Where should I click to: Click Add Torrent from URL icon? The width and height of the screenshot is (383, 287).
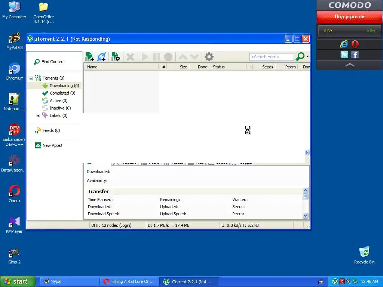[x=101, y=57]
